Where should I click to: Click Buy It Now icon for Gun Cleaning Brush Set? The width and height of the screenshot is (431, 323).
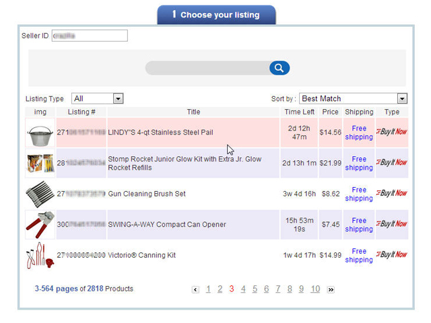(392, 193)
